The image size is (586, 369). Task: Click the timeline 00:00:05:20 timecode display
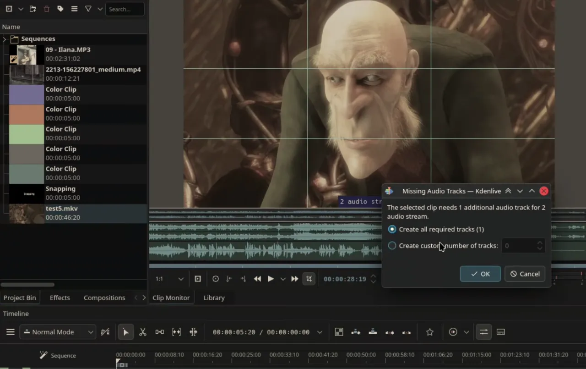pyautogui.click(x=234, y=332)
